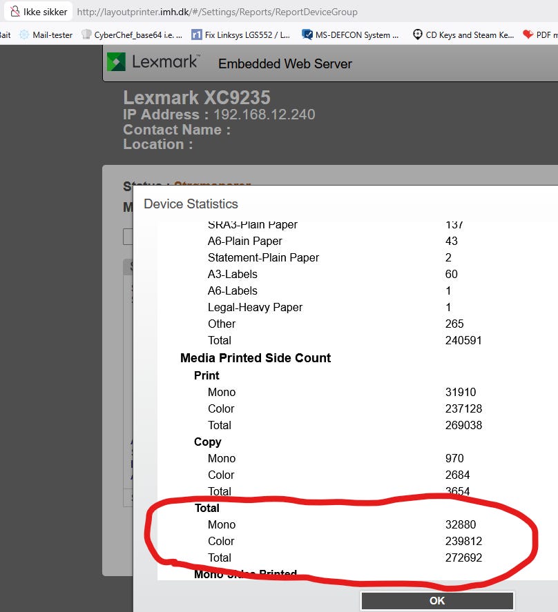Click the Other row label

tap(222, 324)
